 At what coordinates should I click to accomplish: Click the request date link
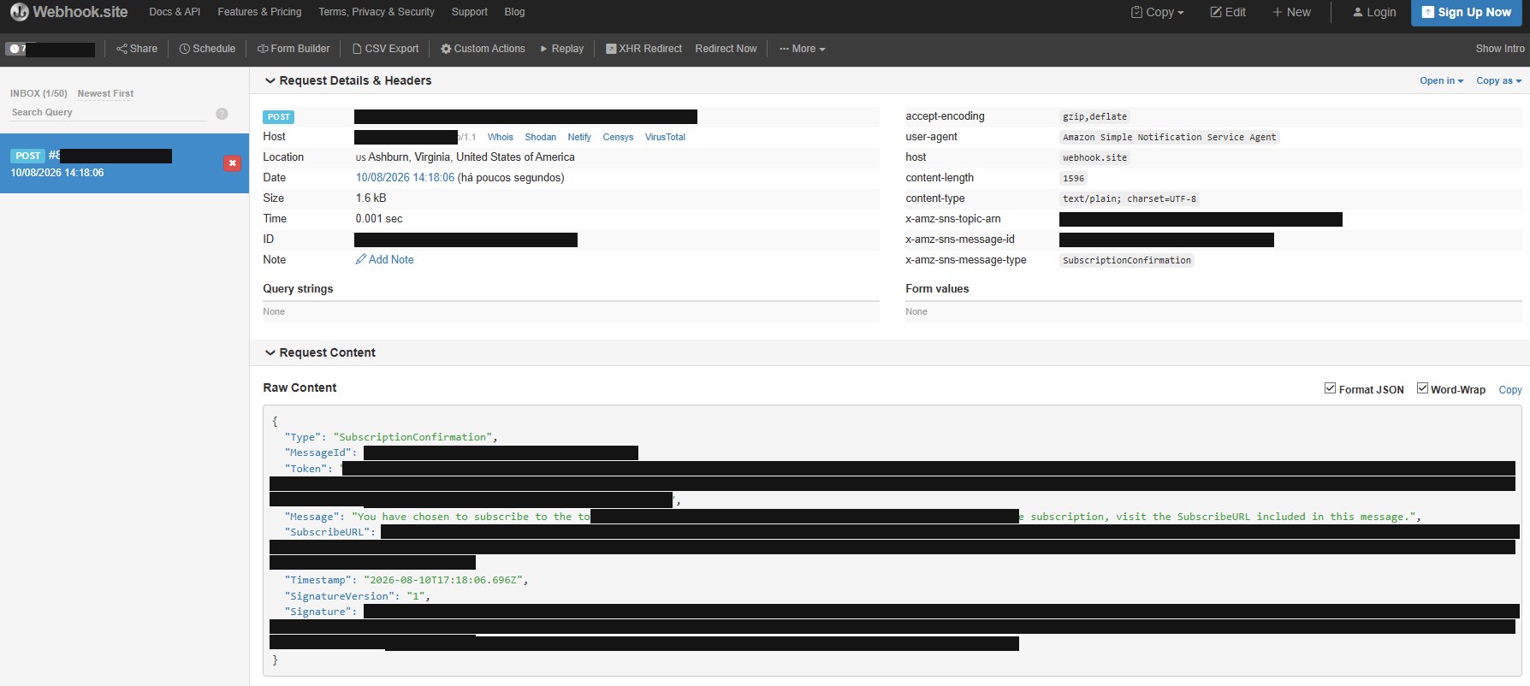tap(405, 178)
